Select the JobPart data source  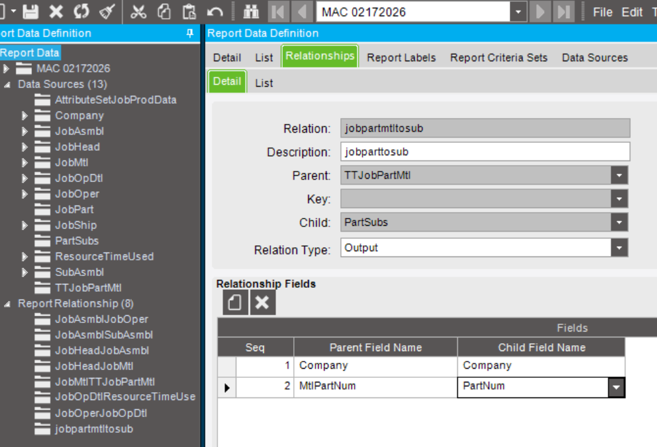(x=74, y=209)
